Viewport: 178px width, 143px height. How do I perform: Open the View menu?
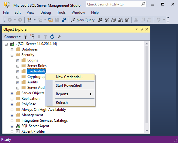pos(30,12)
